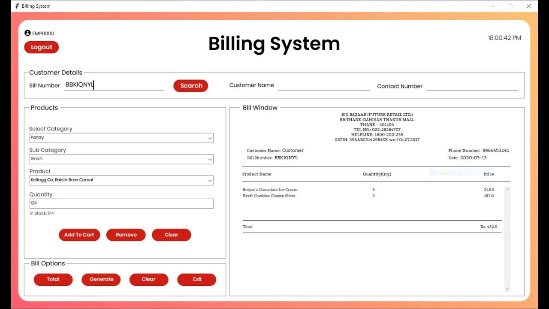
Task: Log out using the Logout button
Action: point(41,47)
